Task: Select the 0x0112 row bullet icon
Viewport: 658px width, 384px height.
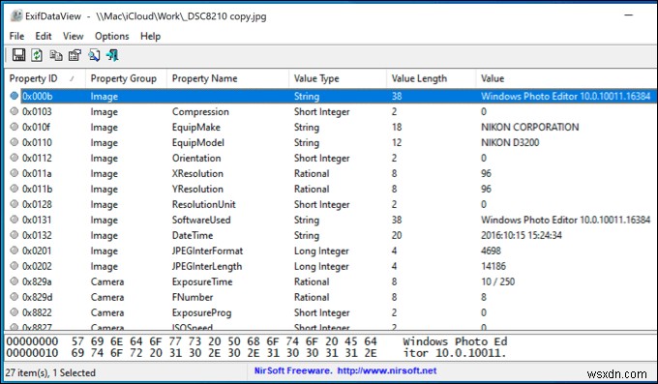Action: [x=15, y=158]
